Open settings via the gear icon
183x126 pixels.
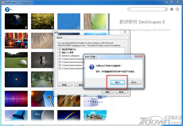pyautogui.click(x=172, y=9)
